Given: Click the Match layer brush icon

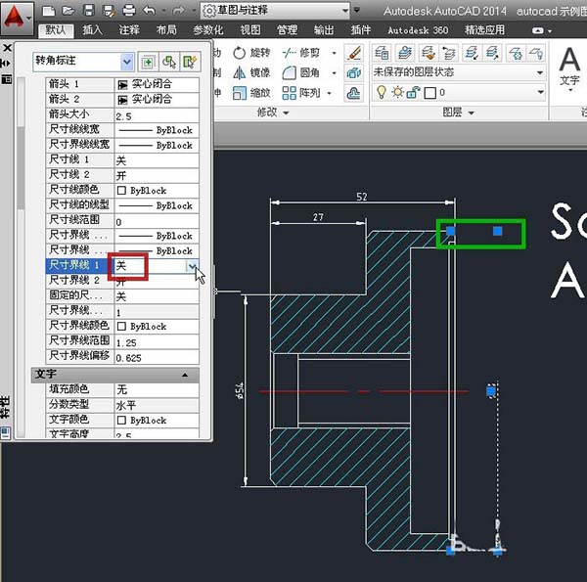Looking at the screenshot, I should [x=428, y=53].
